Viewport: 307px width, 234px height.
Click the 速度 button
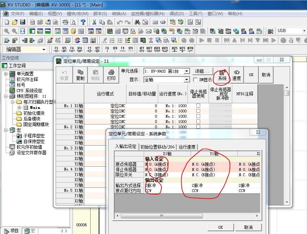[237, 75]
